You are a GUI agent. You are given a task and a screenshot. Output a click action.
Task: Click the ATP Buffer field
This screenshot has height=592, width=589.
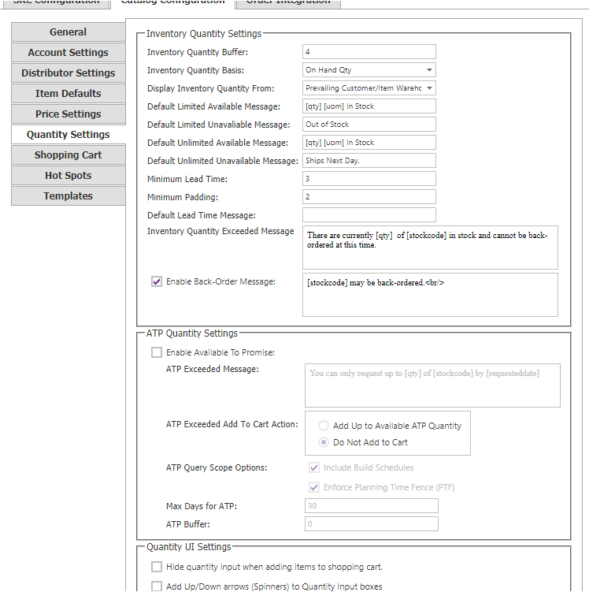tap(372, 523)
